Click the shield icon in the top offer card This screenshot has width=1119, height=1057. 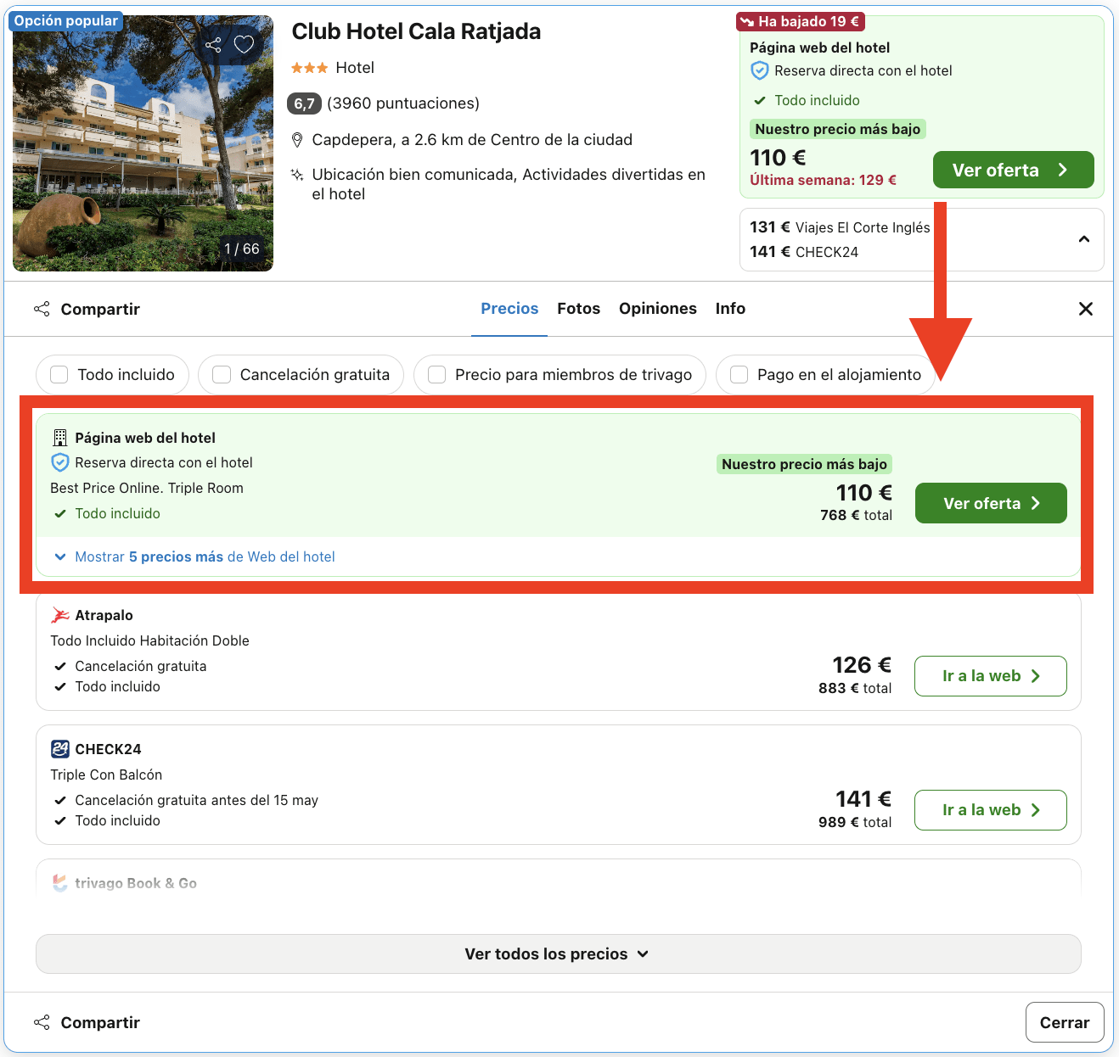point(760,71)
